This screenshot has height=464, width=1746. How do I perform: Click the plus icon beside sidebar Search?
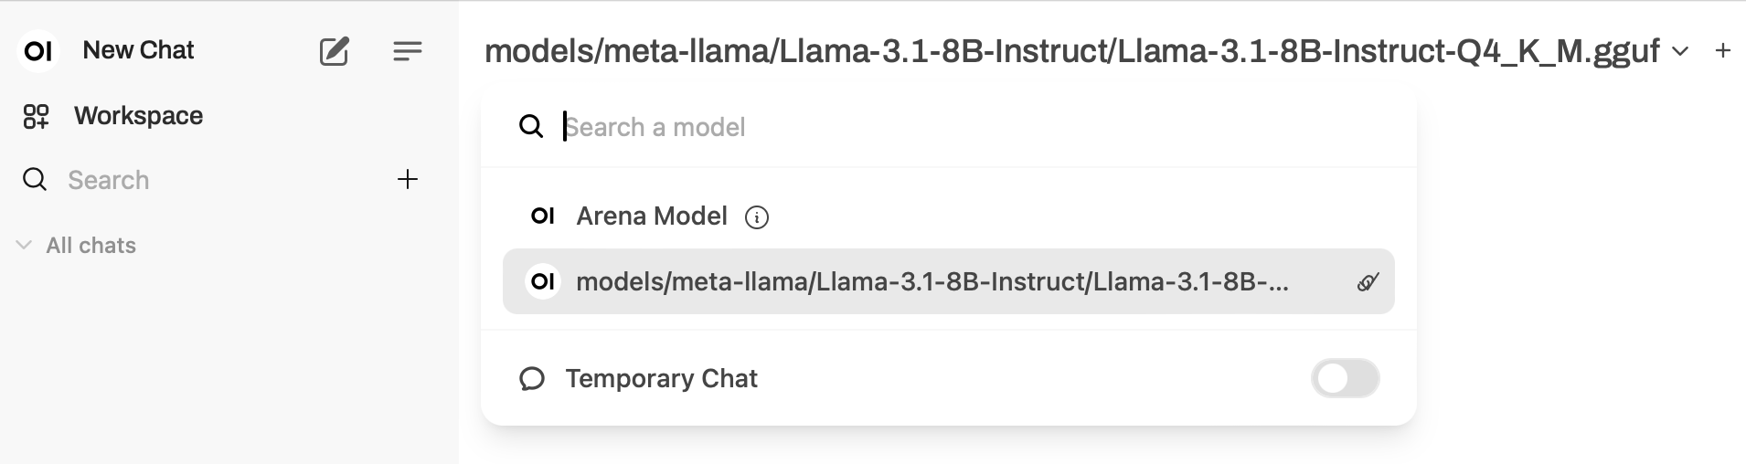pyautogui.click(x=408, y=179)
